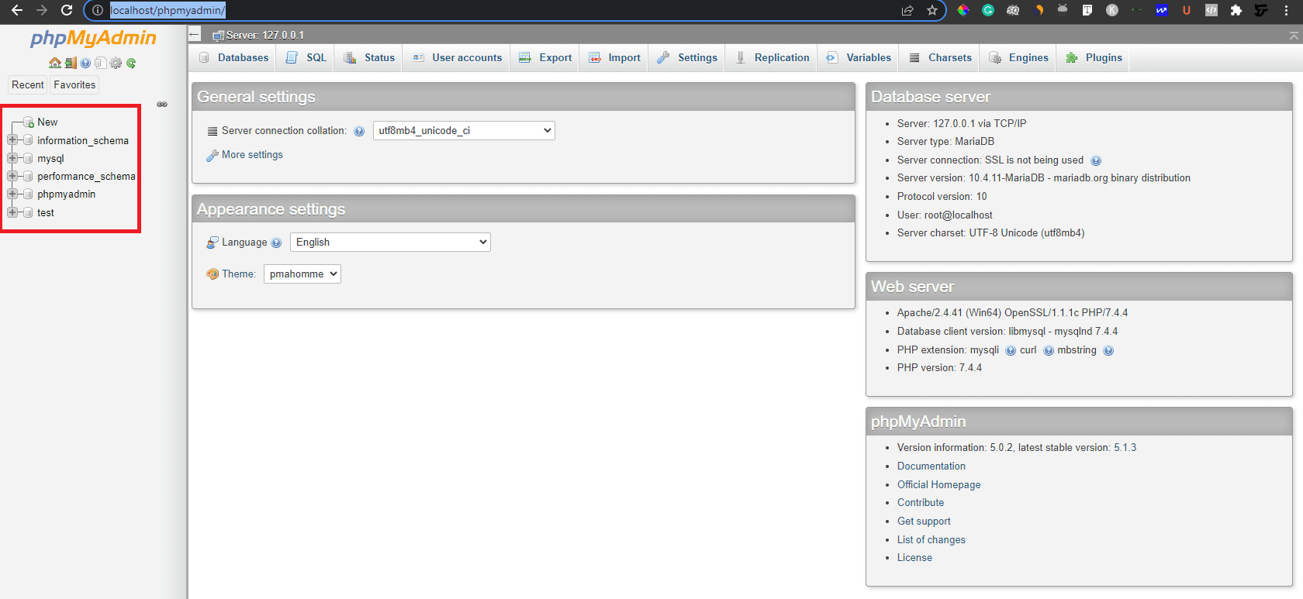Open the server connection collation dropdown
Image resolution: width=1303 pixels, height=599 pixels.
click(x=464, y=130)
